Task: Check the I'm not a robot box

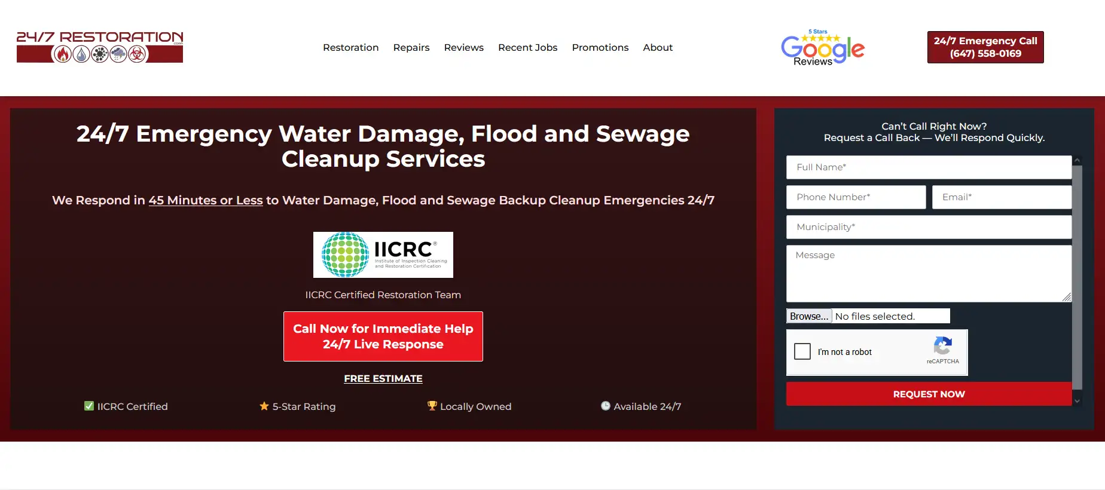Action: pyautogui.click(x=802, y=351)
